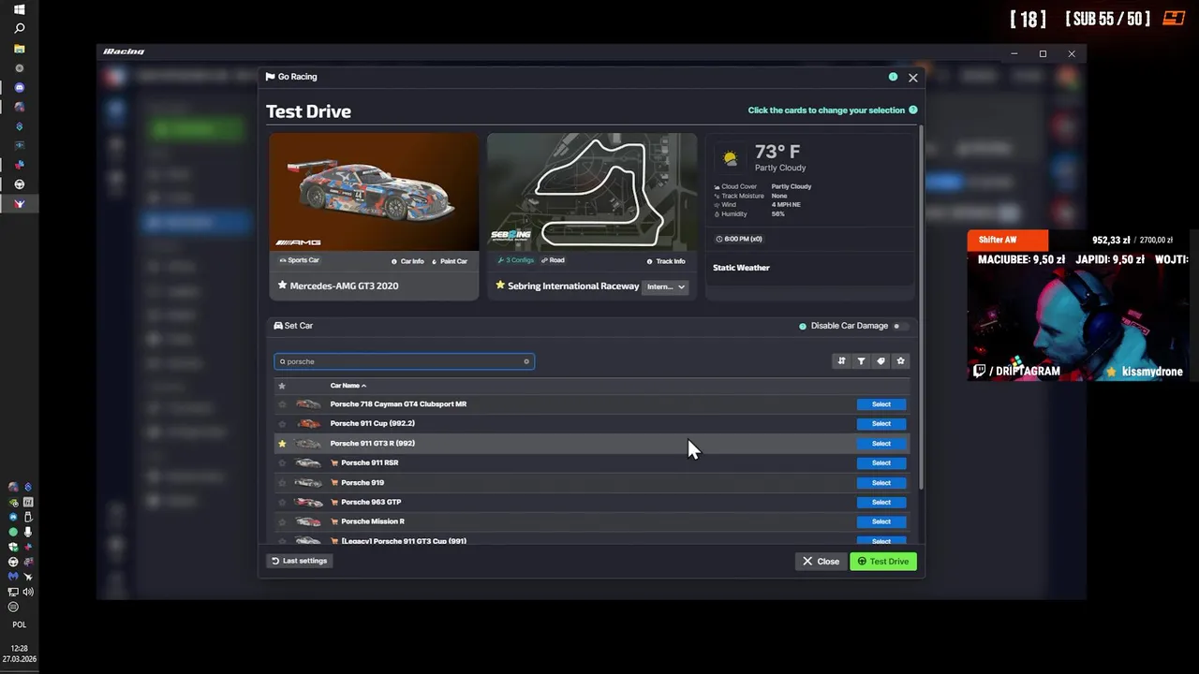Click shopping cart icon beside Porsche Mission R
Screen dimensions: 1199x674
(x=334, y=522)
